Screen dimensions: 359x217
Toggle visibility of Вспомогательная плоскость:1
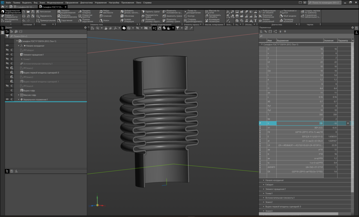[x=7, y=64]
